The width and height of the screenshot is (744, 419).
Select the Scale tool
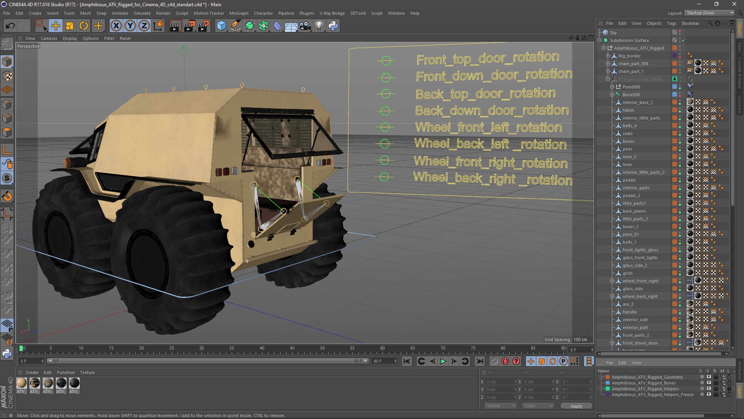(x=70, y=26)
